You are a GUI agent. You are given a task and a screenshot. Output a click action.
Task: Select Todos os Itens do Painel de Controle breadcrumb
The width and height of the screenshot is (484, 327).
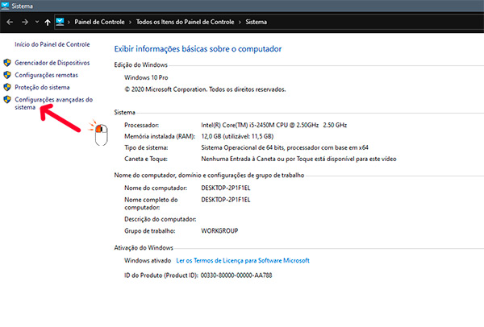[x=185, y=22]
